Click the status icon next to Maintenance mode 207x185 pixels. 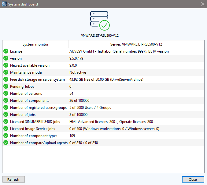click(x=6, y=72)
